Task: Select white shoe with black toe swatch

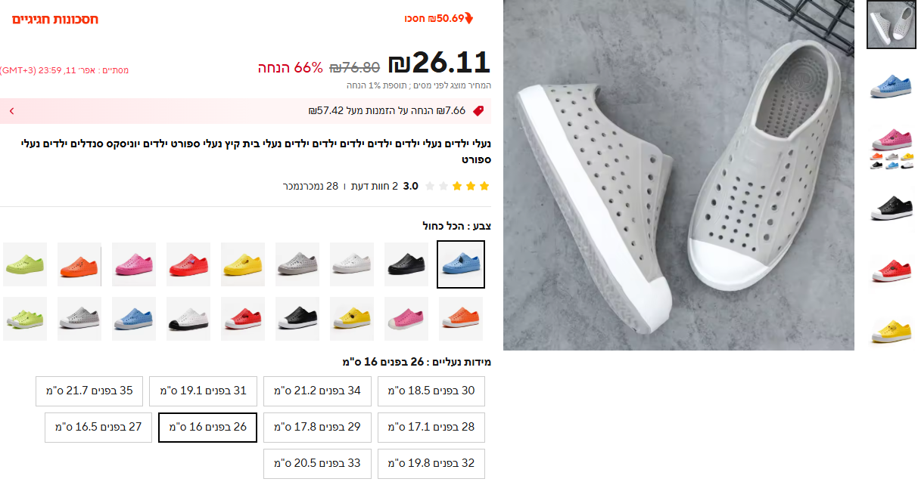Action: [188, 319]
